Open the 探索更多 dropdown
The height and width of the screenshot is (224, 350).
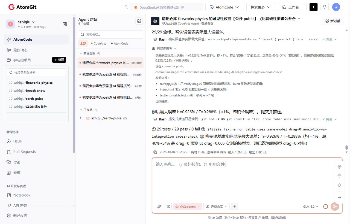tap(261, 7)
